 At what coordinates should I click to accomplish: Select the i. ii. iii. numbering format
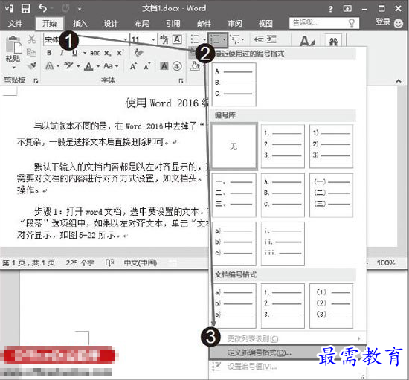point(283,244)
